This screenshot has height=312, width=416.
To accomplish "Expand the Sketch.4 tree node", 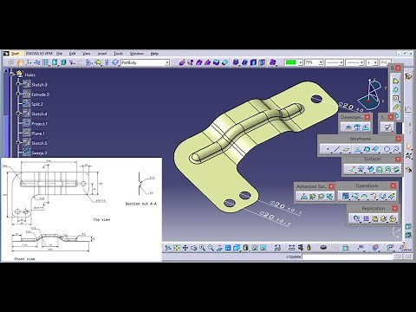I will click(18, 114).
